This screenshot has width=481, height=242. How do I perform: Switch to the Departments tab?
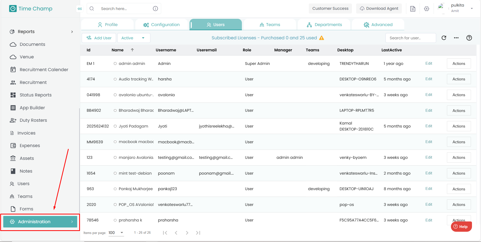(324, 25)
